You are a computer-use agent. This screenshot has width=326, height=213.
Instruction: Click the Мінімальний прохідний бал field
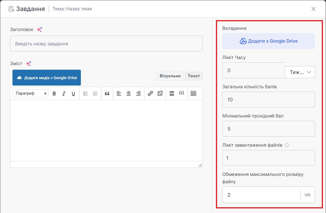269,129
